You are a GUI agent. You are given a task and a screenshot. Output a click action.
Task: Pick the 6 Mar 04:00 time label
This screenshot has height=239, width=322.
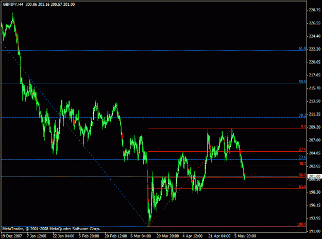(141, 236)
